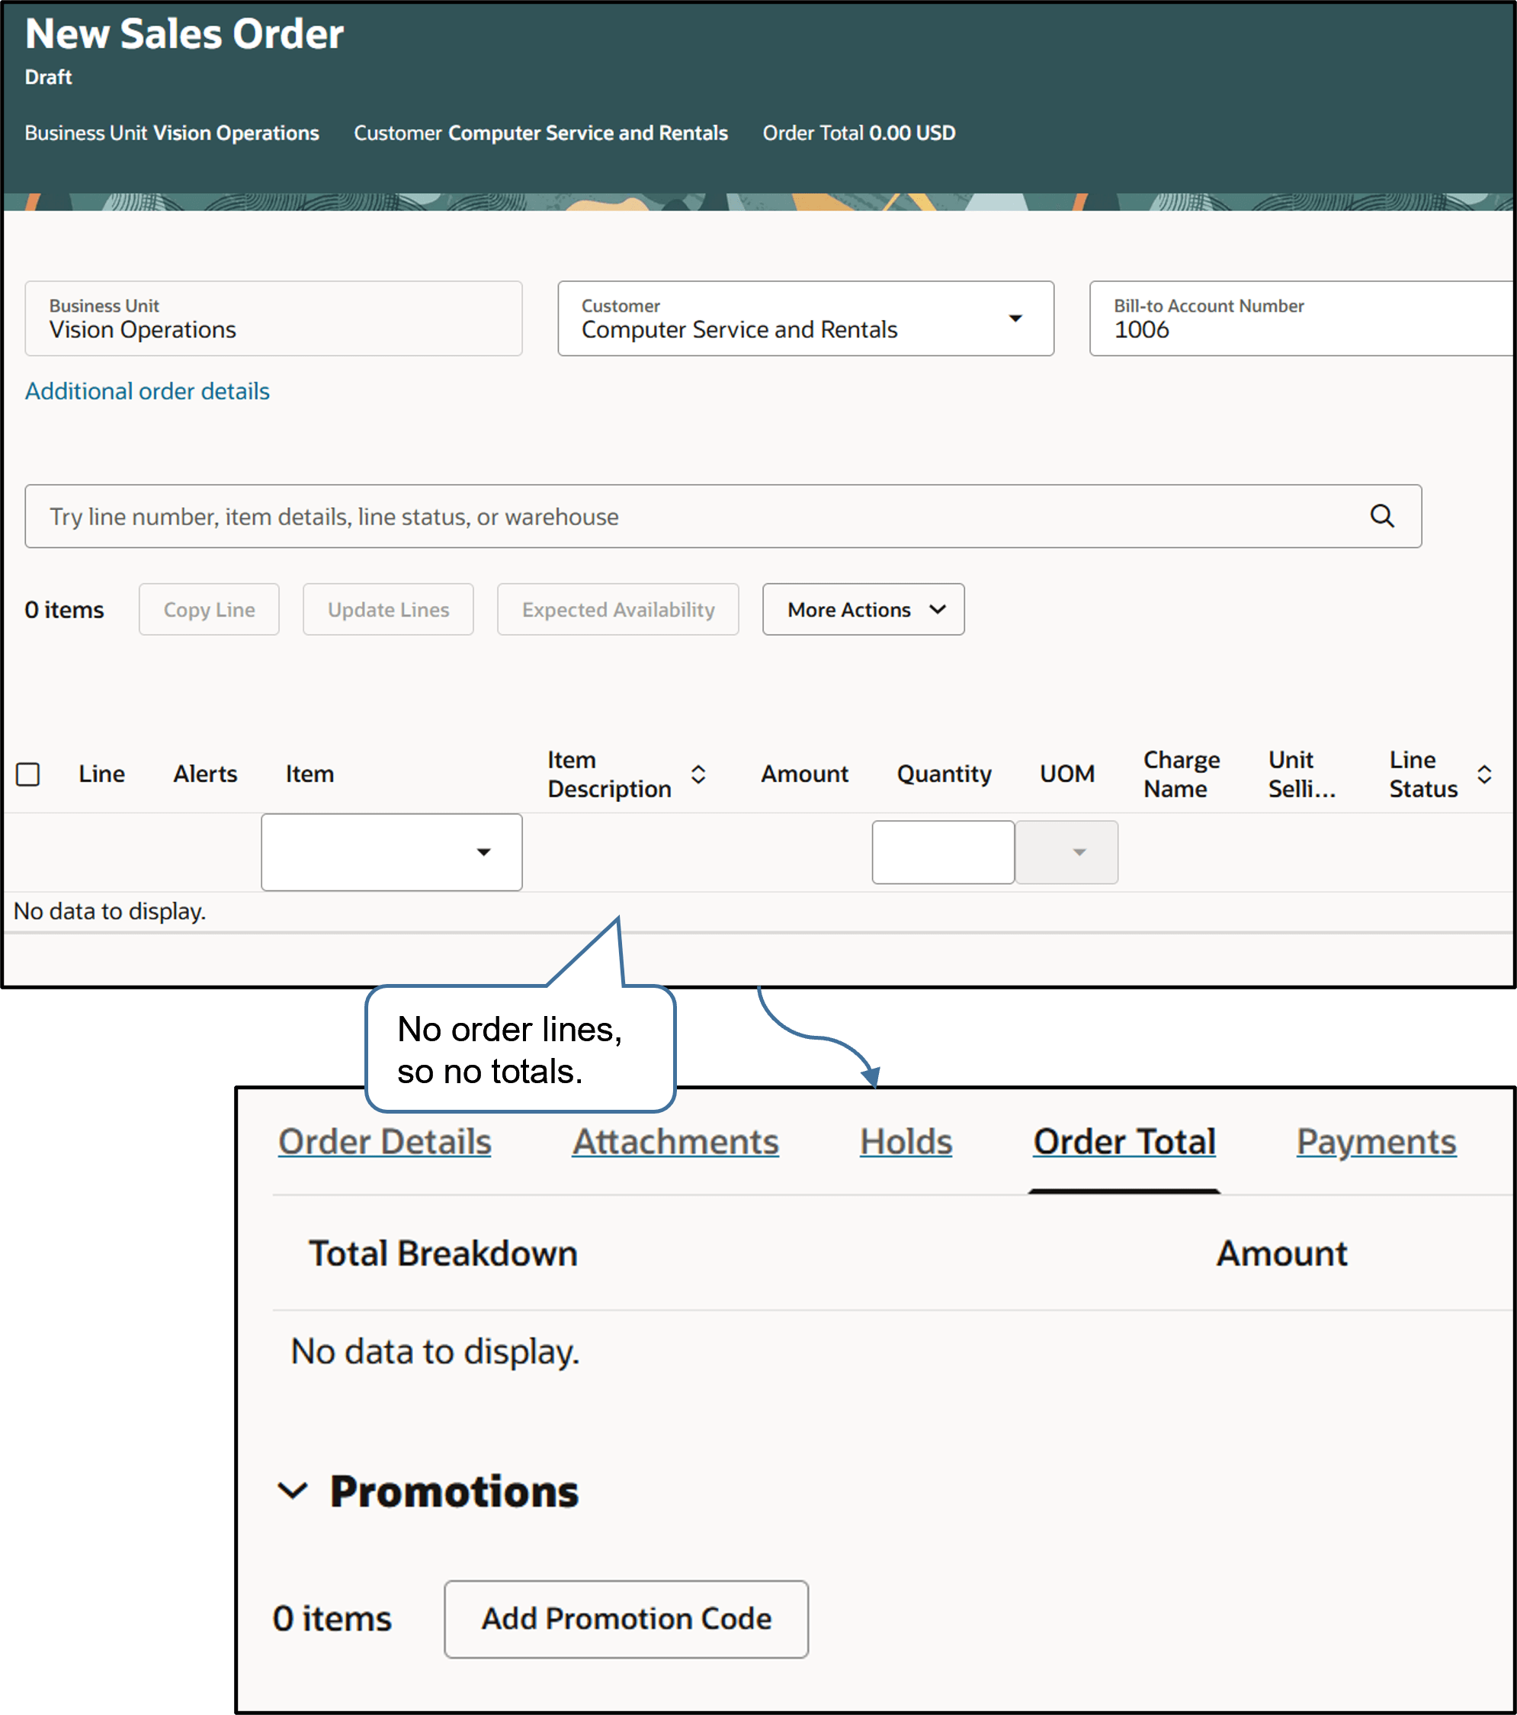1517x1715 pixels.
Task: Click the magnifier search icon
Action: click(x=1381, y=516)
